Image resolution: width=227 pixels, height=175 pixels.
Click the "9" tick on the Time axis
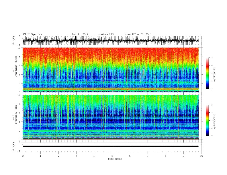(183, 156)
